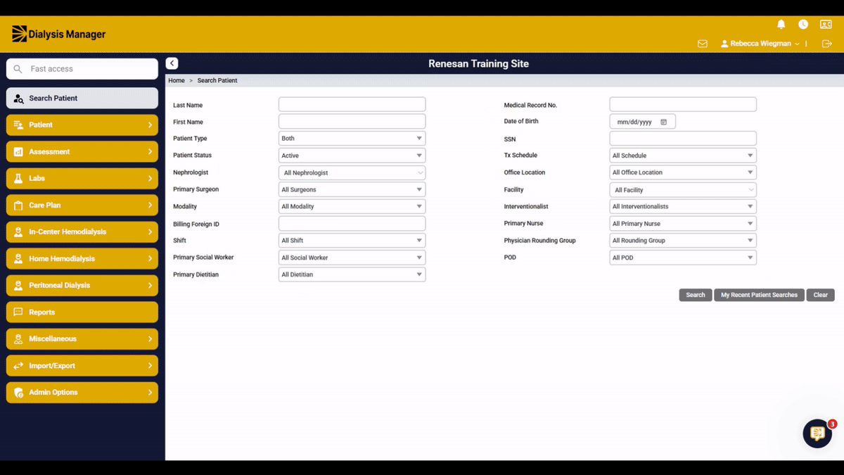844x475 pixels.
Task: Collapse the sidebar with the back arrow
Action: (x=172, y=63)
